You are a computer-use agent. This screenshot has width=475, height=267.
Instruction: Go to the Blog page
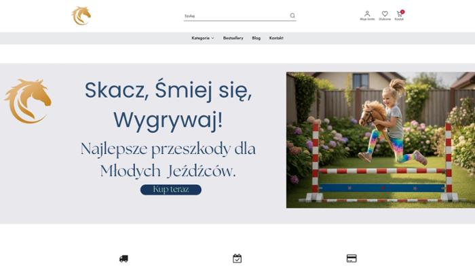tap(256, 38)
